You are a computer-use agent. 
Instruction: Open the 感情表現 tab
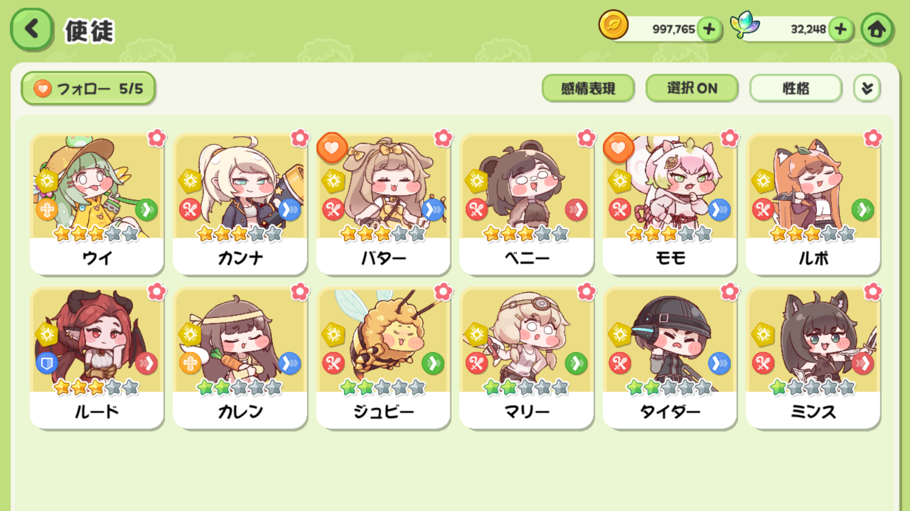(588, 89)
